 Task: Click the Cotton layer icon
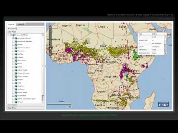(x=16, y=57)
